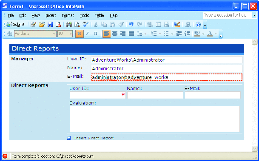Click the digital signatures icon

point(188,25)
